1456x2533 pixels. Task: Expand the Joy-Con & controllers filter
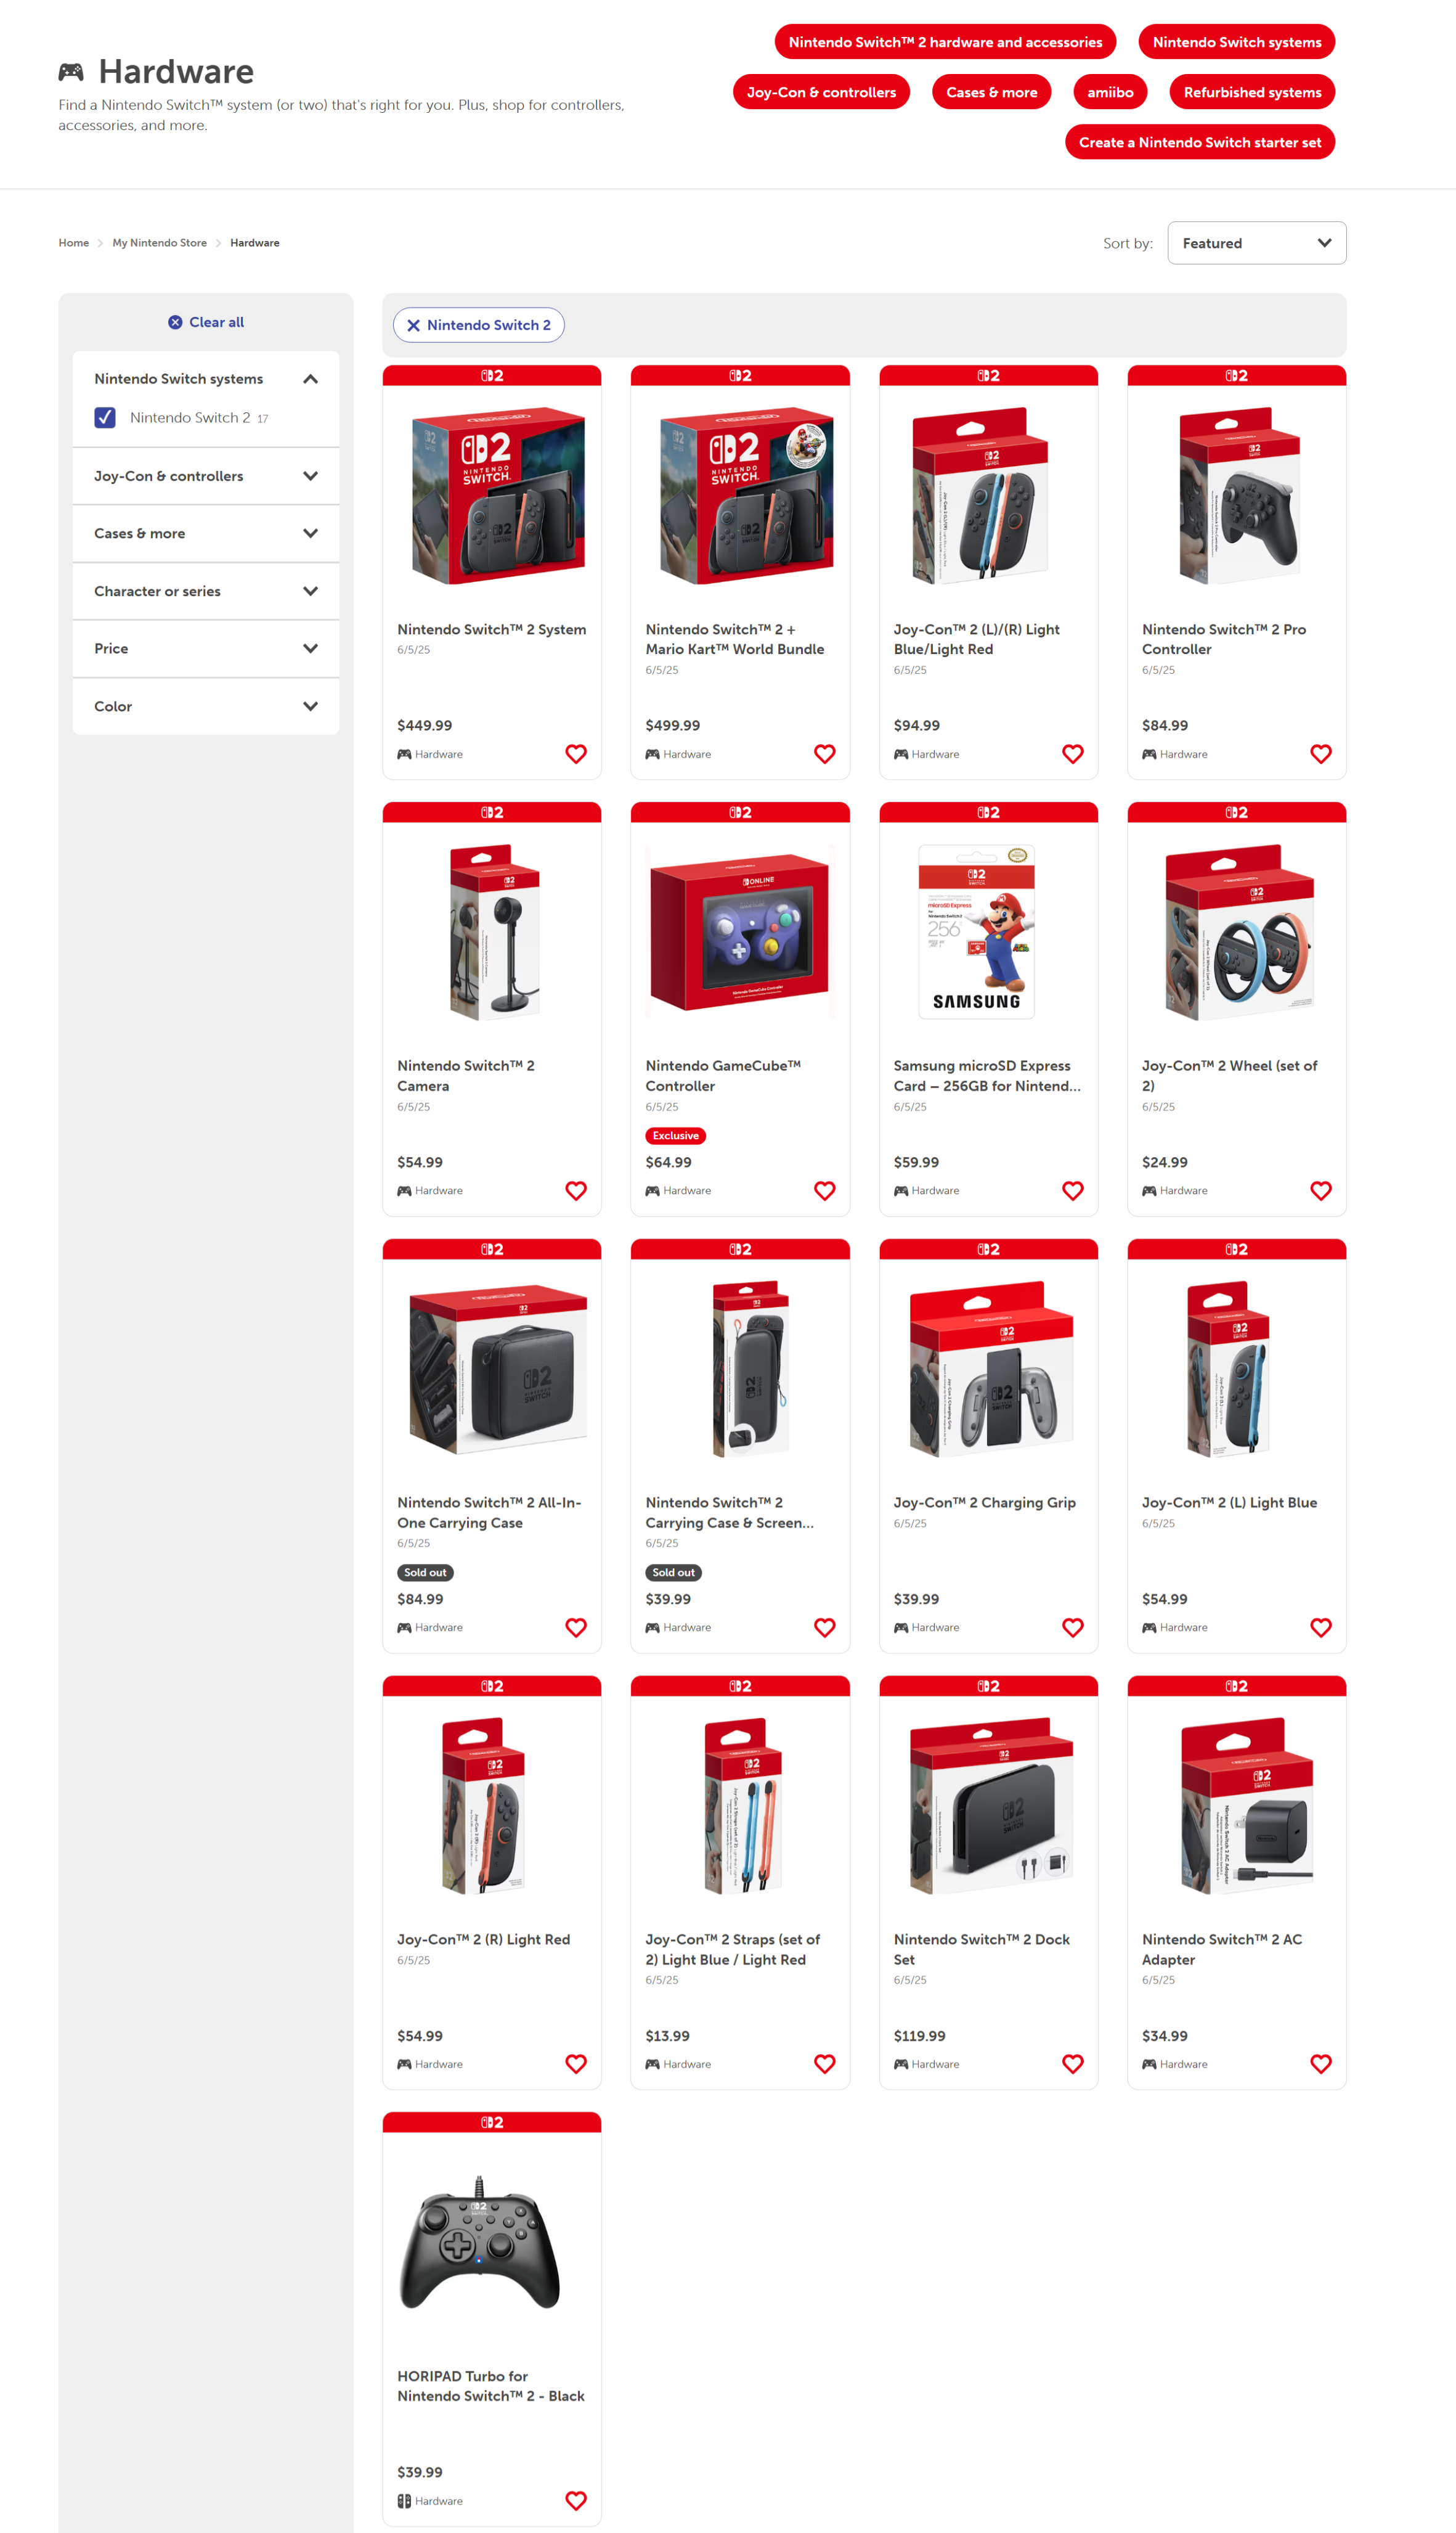pos(206,476)
